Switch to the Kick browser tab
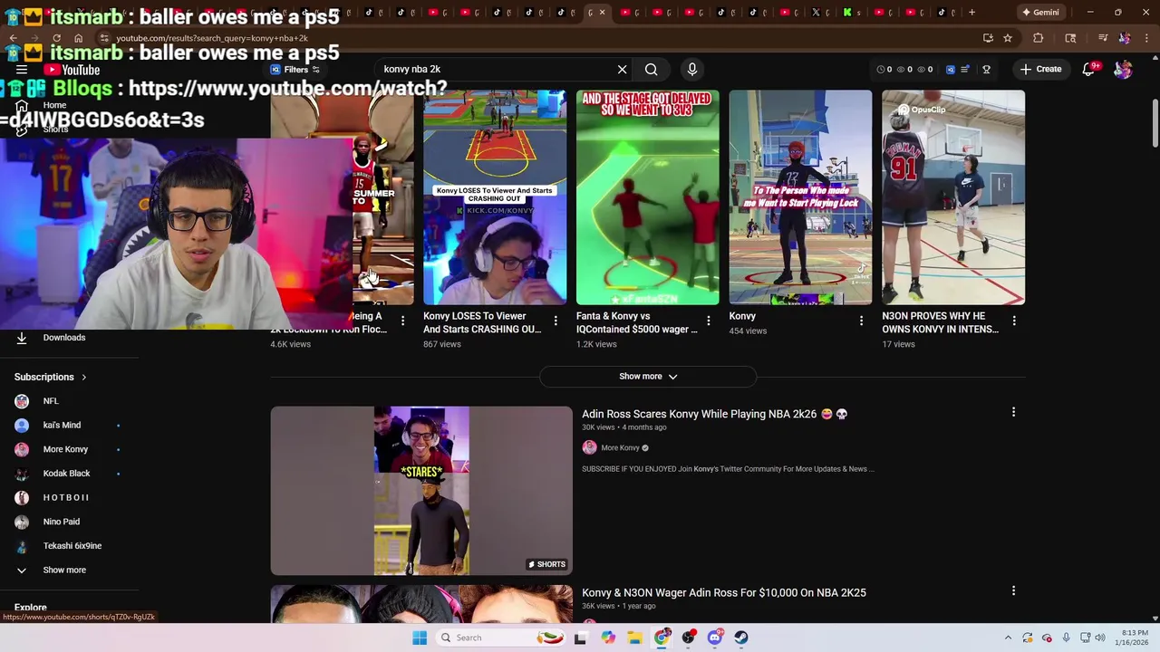The image size is (1160, 652). [847, 12]
